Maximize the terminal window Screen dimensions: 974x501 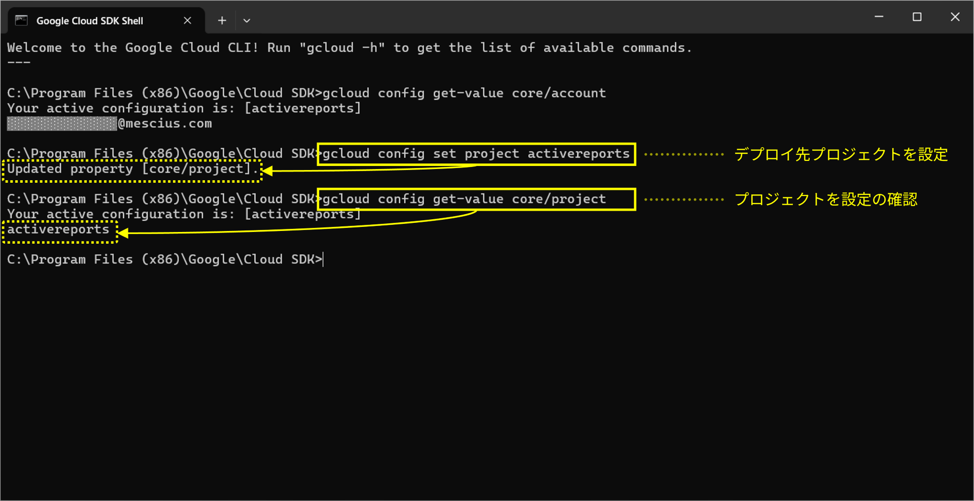click(x=917, y=17)
